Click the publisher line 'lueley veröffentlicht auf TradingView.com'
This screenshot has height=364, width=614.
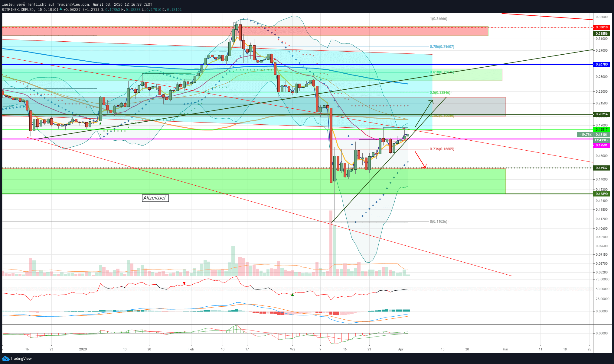coord(46,5)
